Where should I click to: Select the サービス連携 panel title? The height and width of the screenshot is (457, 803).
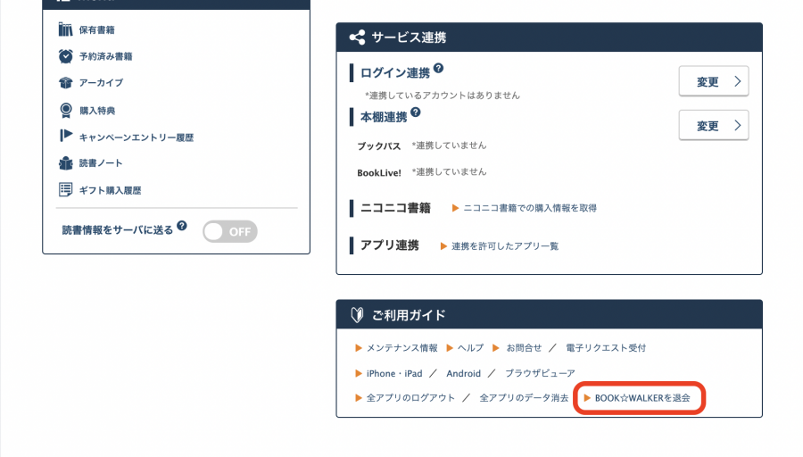(409, 37)
